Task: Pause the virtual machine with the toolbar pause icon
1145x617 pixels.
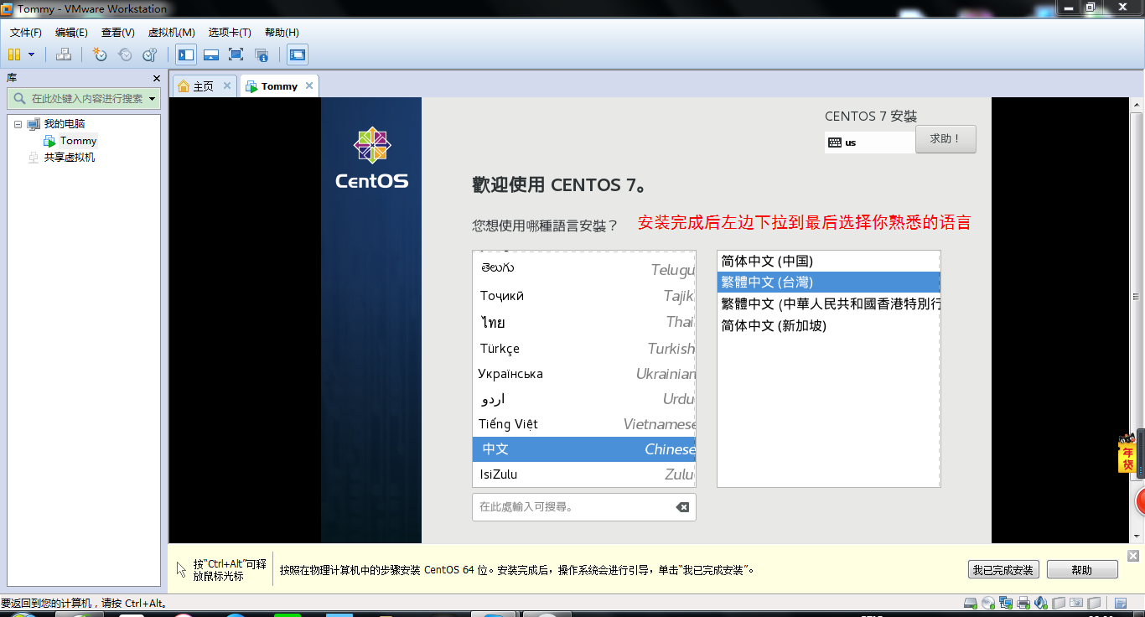Action: [13, 54]
